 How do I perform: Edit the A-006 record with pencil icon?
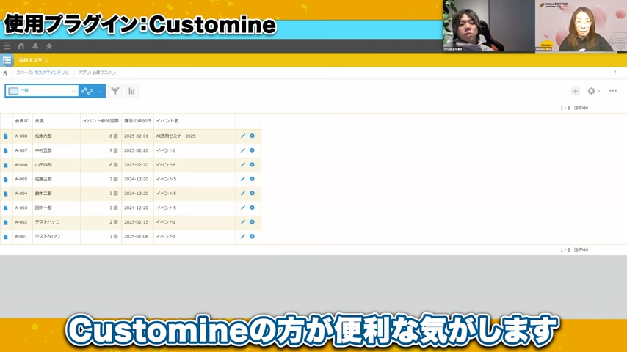click(243, 164)
